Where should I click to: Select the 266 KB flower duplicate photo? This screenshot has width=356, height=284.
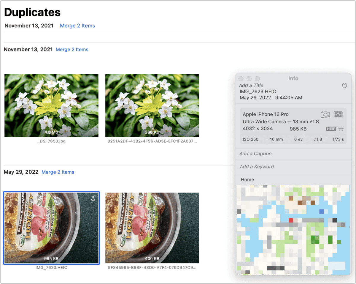(152, 105)
